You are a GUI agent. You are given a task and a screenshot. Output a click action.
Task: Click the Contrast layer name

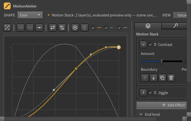pyautogui.click(x=165, y=45)
